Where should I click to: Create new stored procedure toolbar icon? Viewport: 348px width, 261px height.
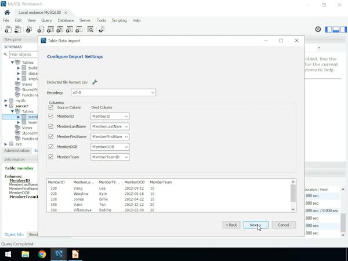pyautogui.click(x=69, y=30)
